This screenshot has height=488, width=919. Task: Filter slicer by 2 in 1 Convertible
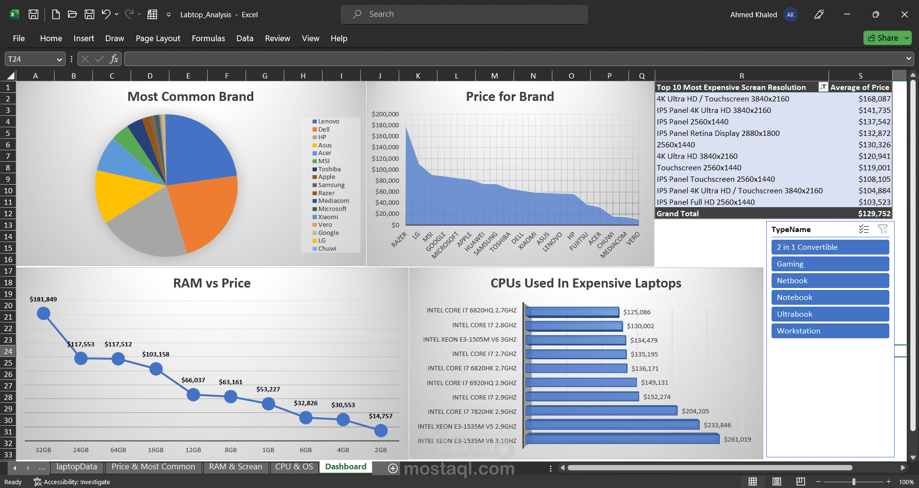pos(830,247)
